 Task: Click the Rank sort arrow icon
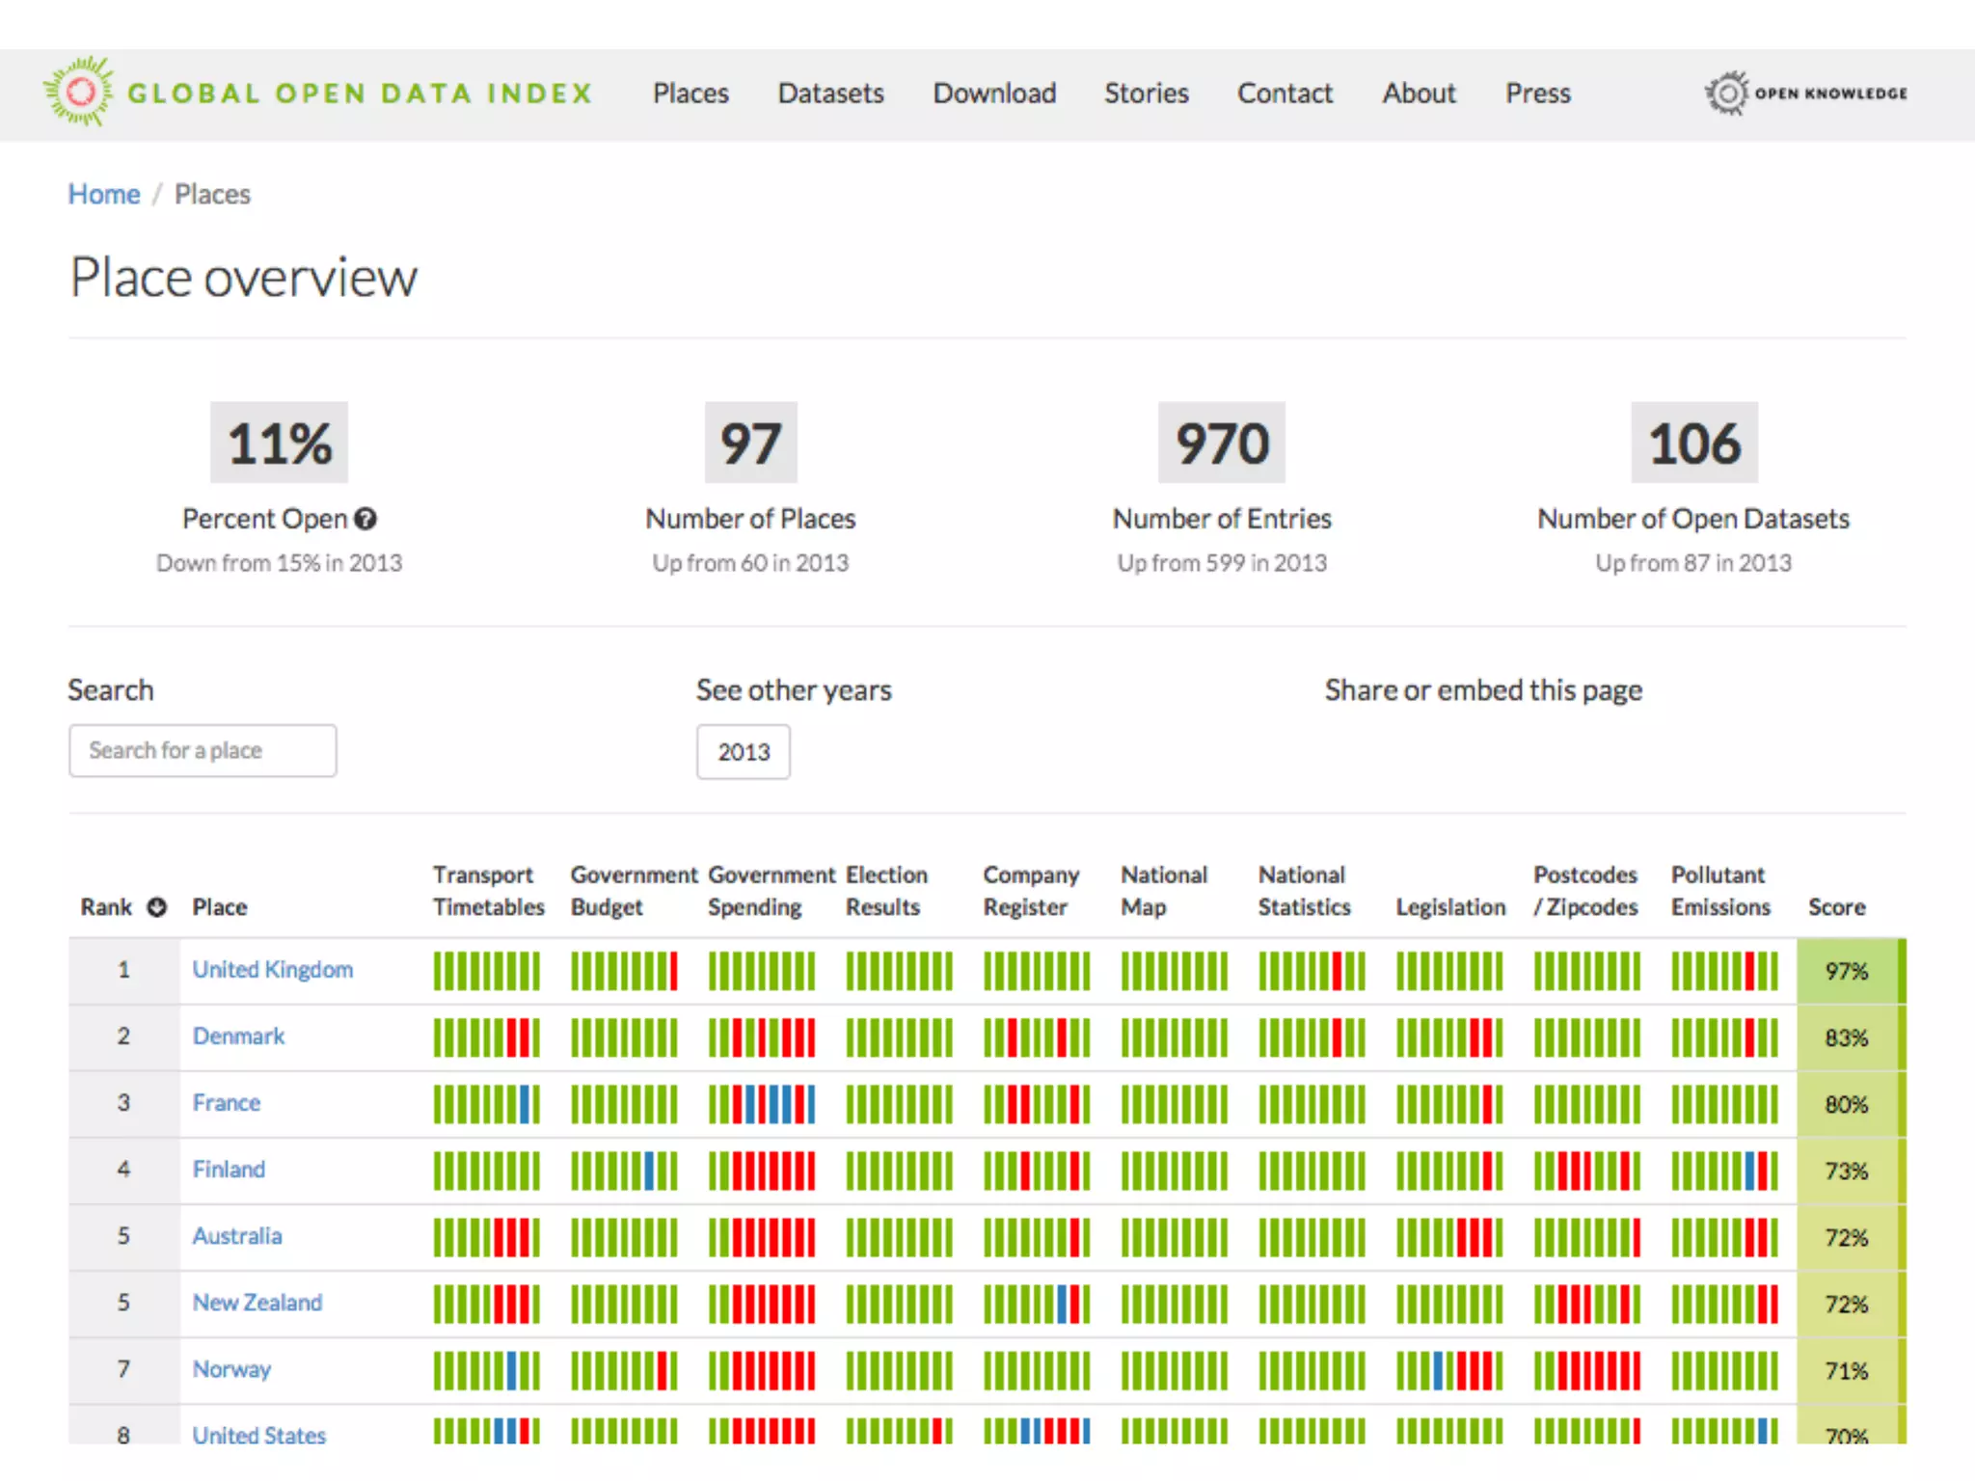pos(157,907)
